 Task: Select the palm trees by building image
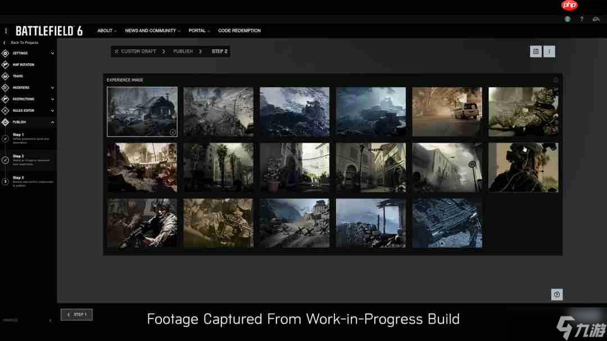click(x=218, y=167)
